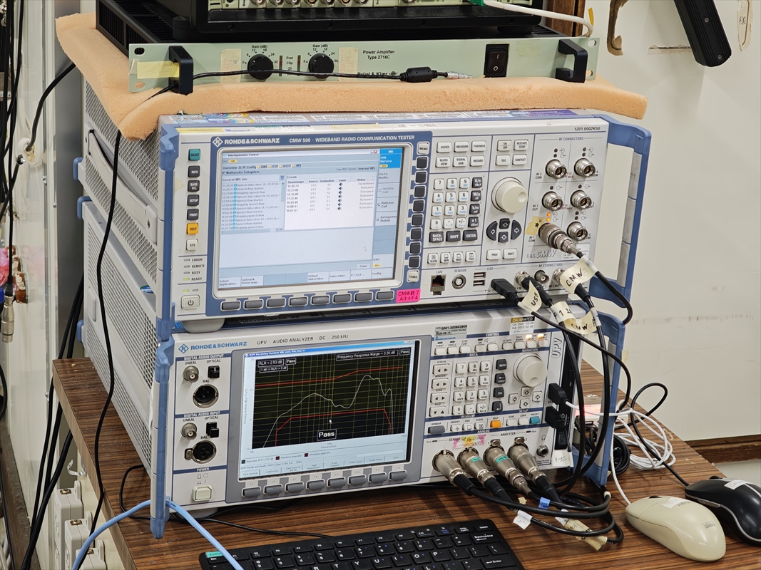This screenshot has width=761, height=570.
Task: Click Deregister Mobile on the CMW screen
Action: (x=387, y=219)
